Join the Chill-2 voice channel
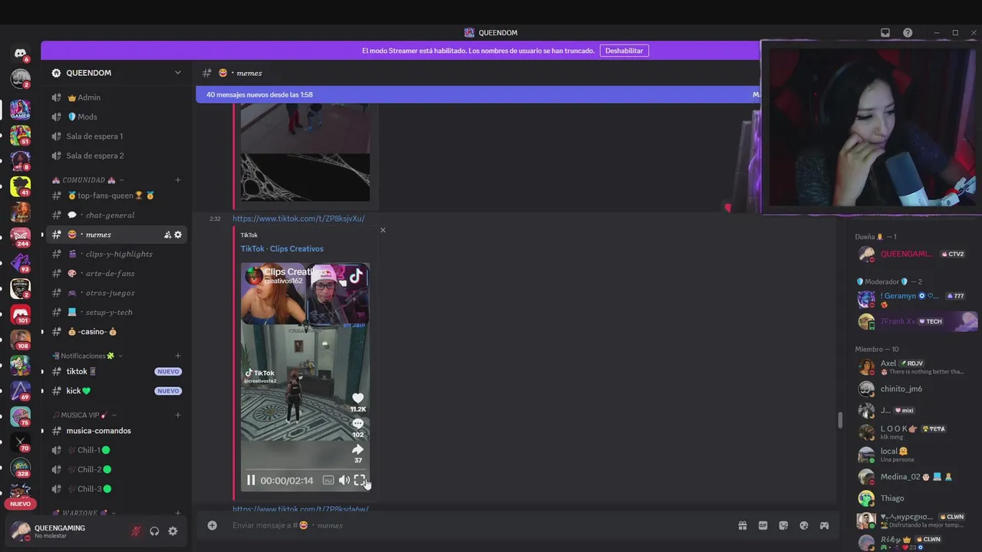 [x=117, y=469]
